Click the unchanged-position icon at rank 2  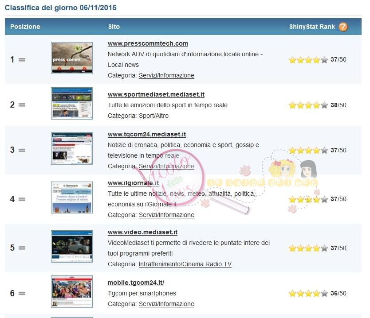[x=22, y=105]
